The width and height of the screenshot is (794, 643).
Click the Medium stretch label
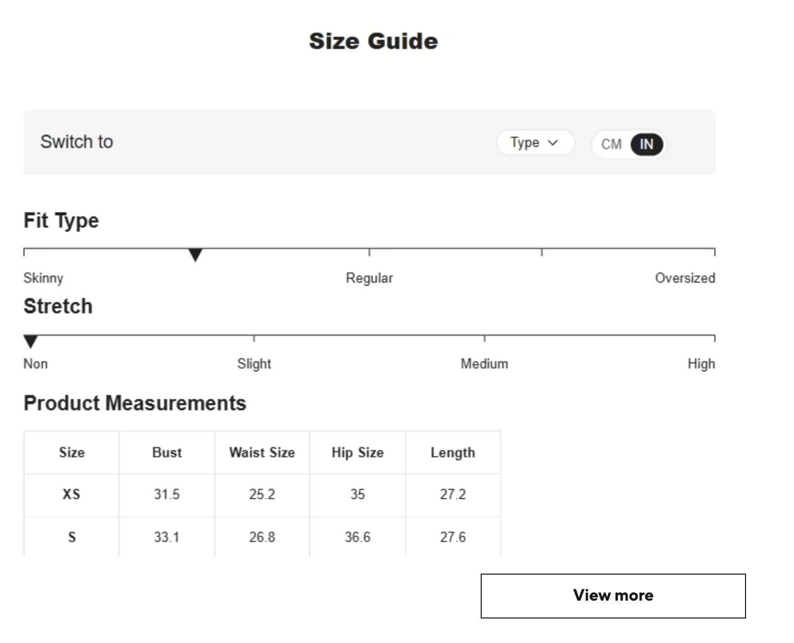click(x=484, y=364)
